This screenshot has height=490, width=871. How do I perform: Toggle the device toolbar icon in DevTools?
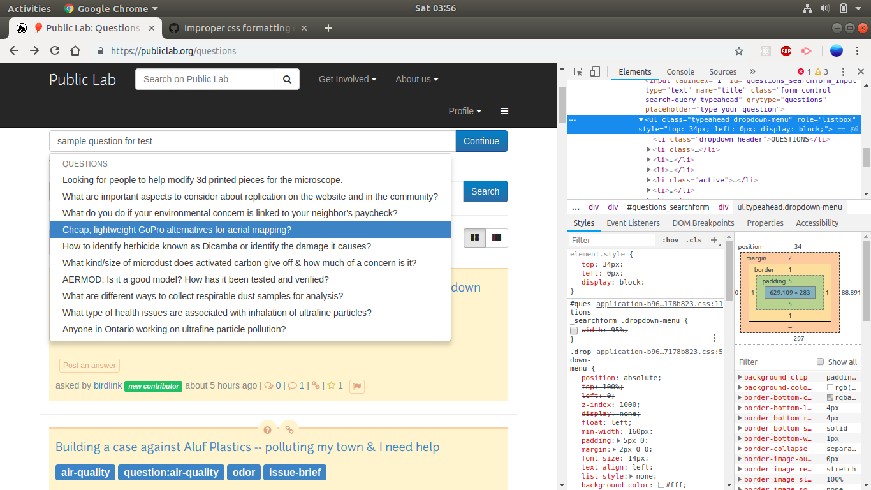pyautogui.click(x=595, y=71)
